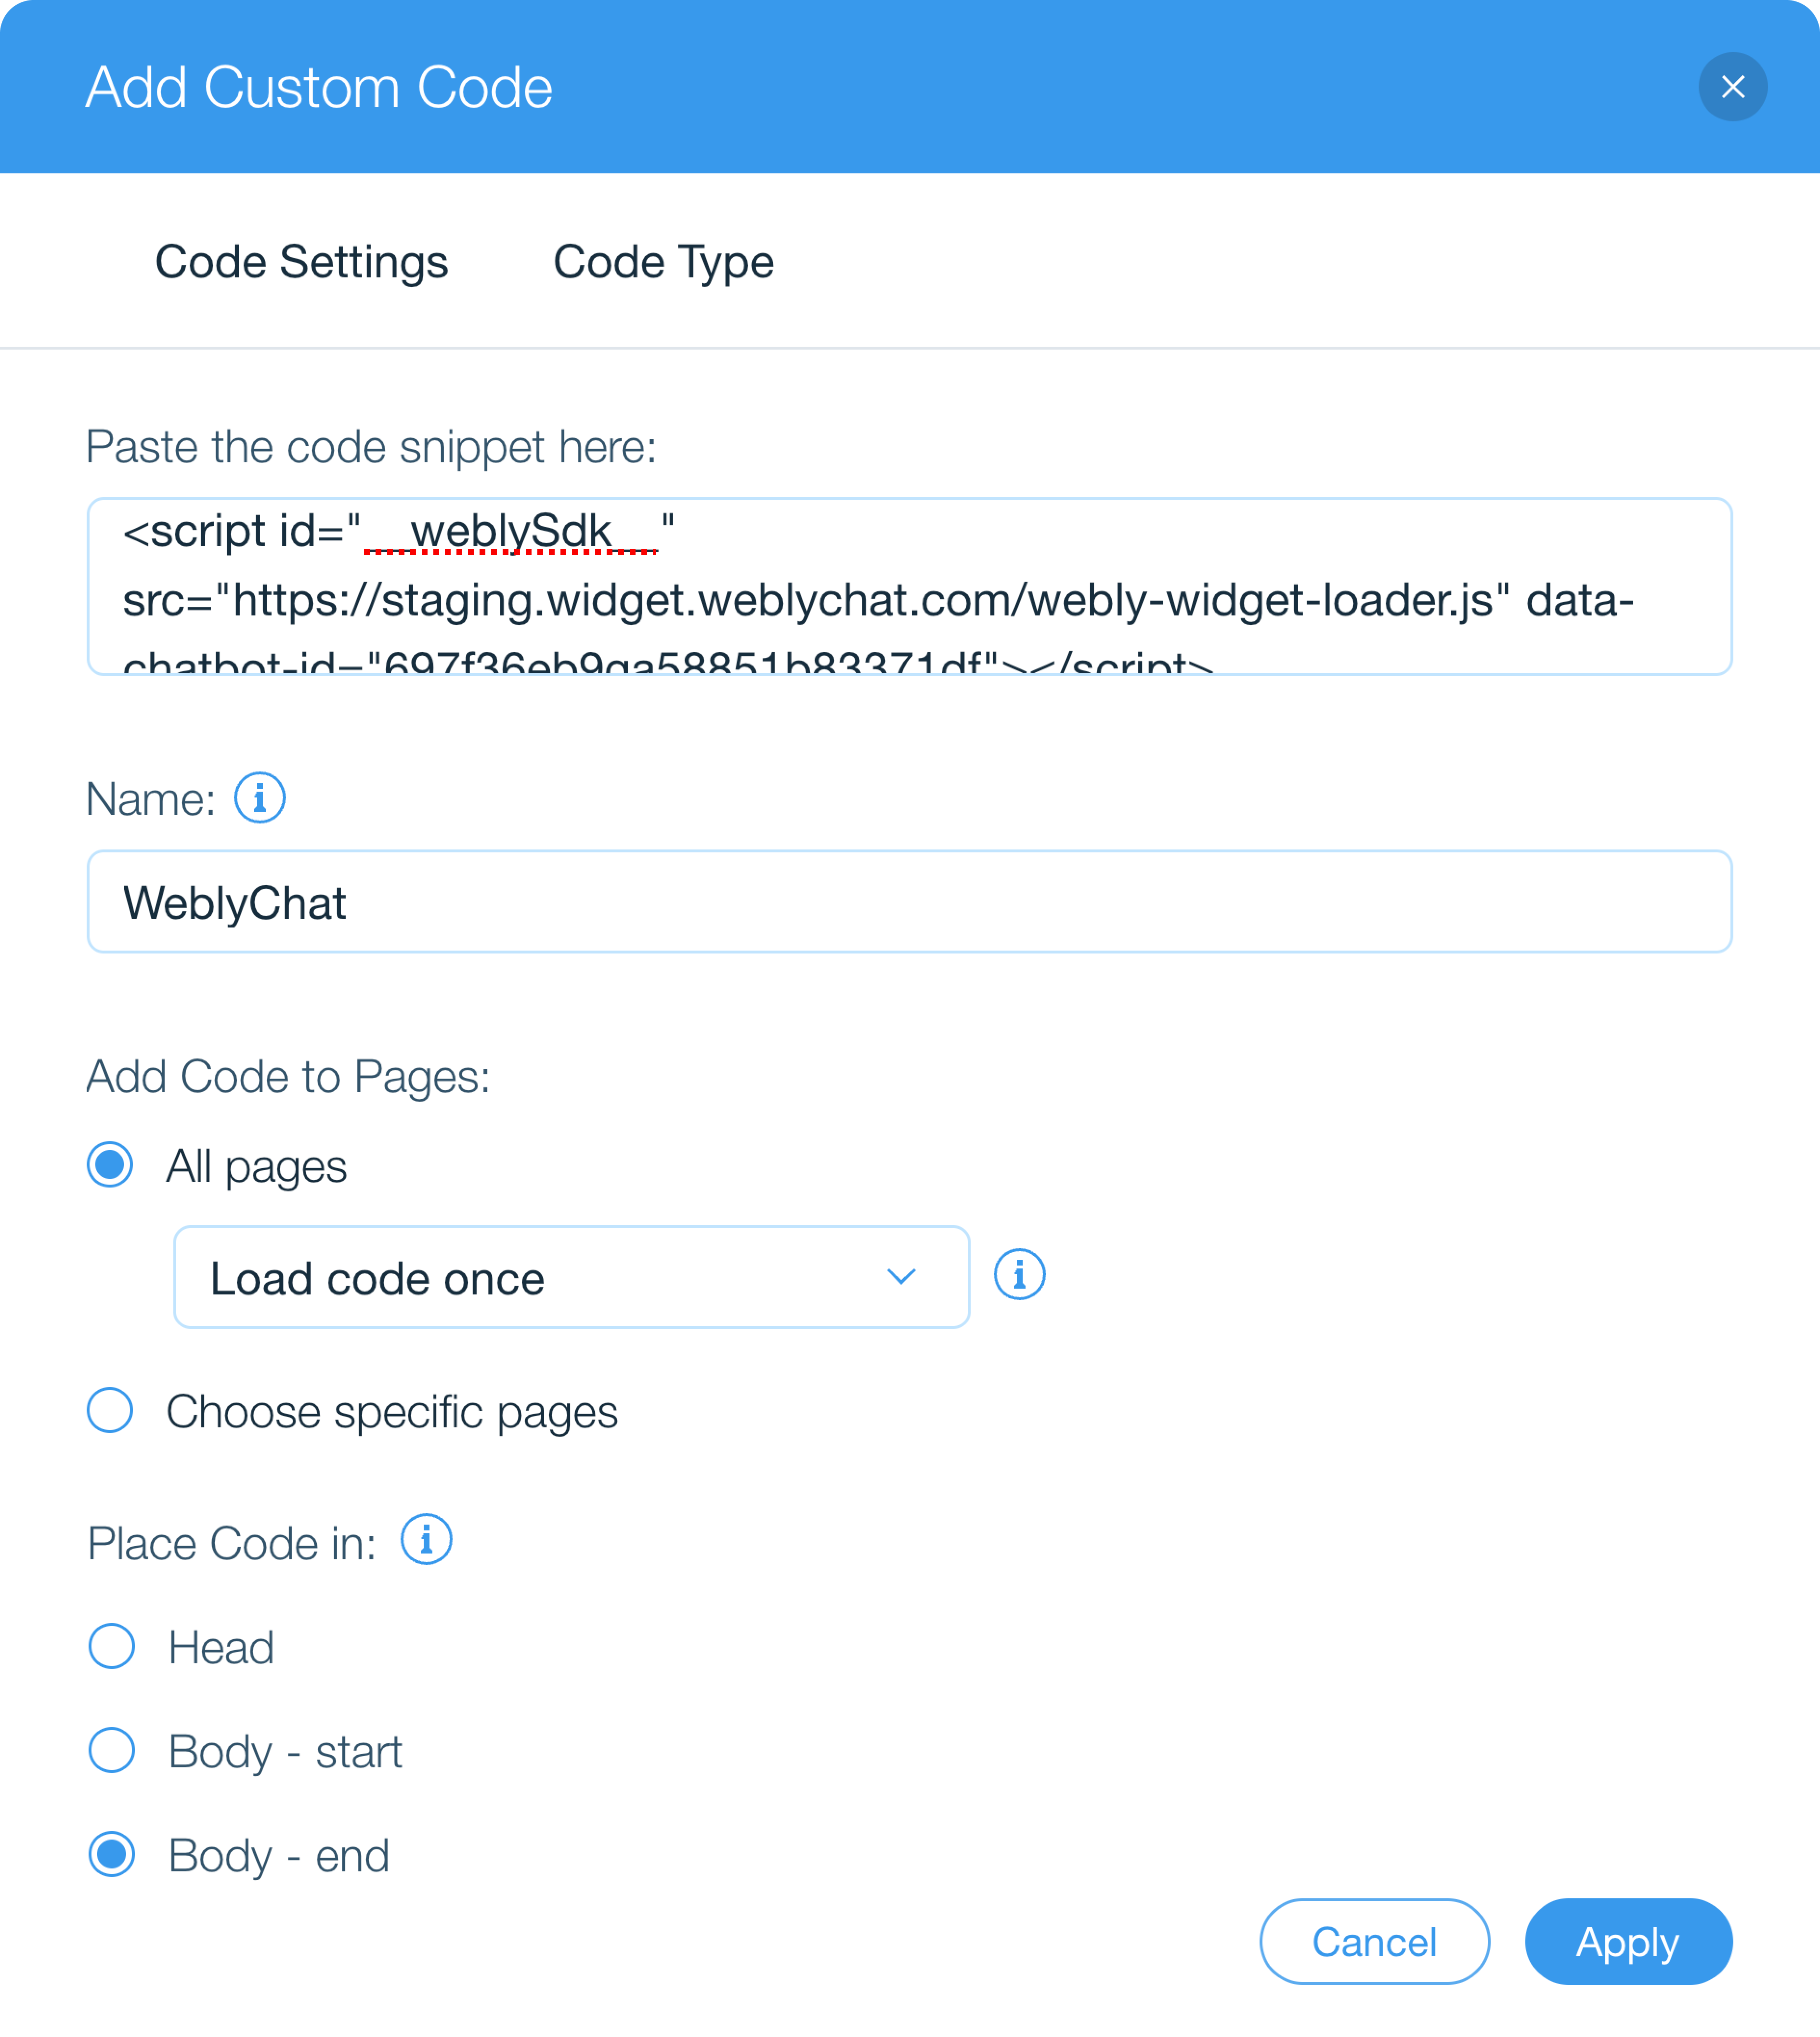The image size is (1820, 2037).
Task: Click the misspelled weblySdk text in snippet
Action: [511, 531]
